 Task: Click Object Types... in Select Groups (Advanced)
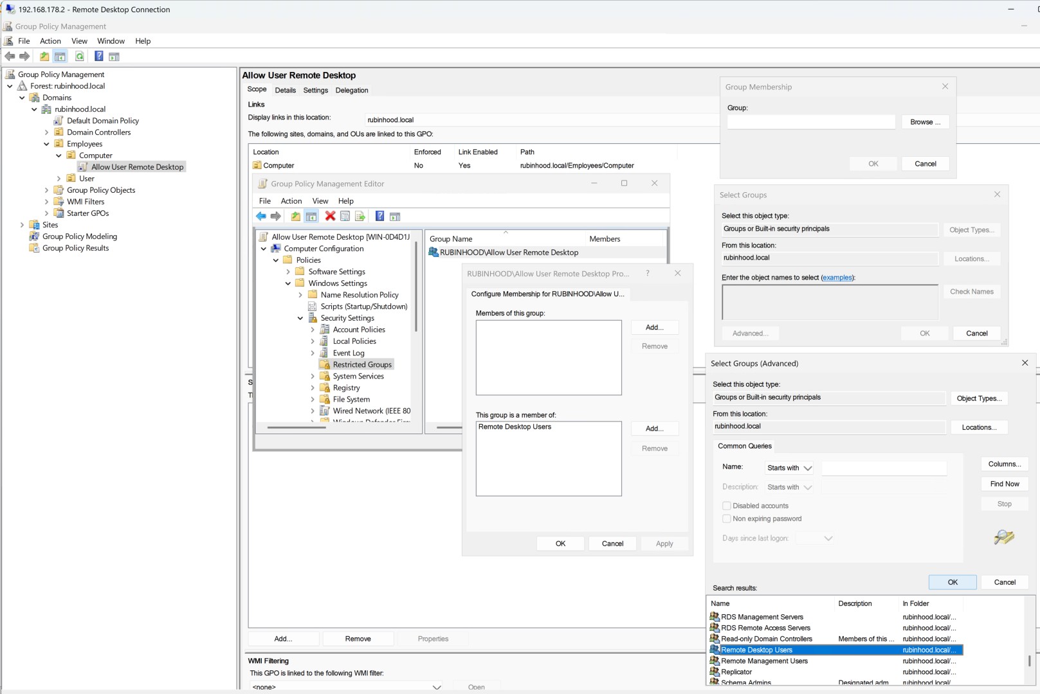pyautogui.click(x=979, y=398)
